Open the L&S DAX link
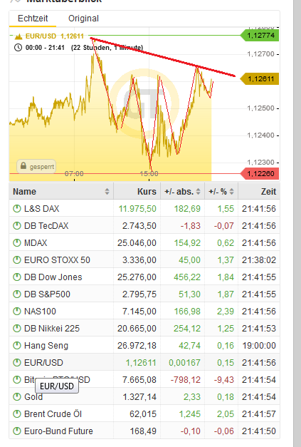 [41, 209]
